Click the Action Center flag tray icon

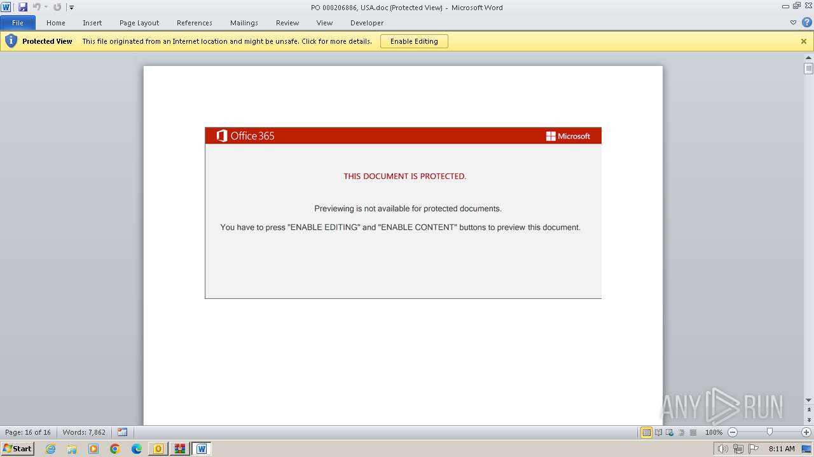[x=753, y=449]
